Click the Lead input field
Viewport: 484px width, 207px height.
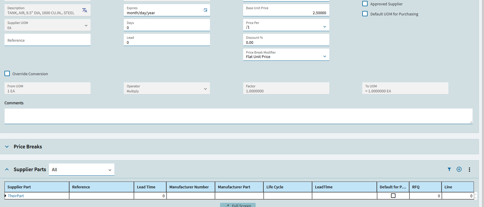tap(167, 40)
